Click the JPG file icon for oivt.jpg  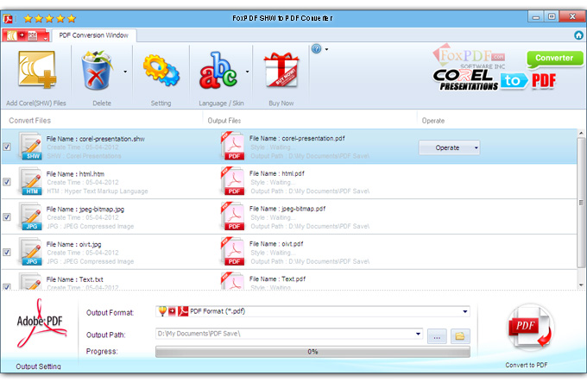[31, 252]
